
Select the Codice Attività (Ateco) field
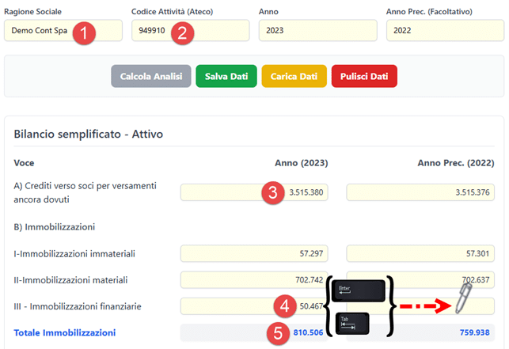coord(191,31)
